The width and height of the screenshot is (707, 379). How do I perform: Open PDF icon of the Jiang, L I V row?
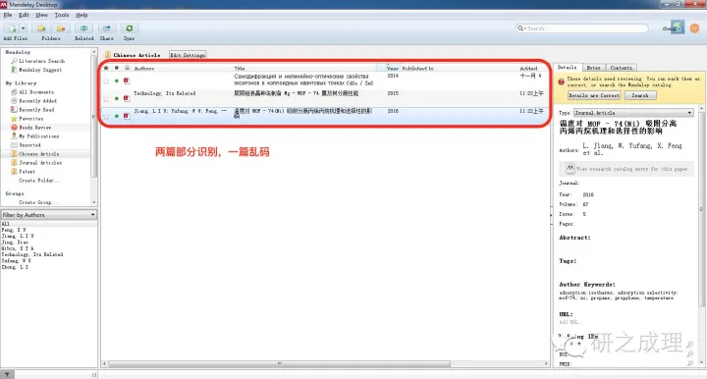pyautogui.click(x=127, y=116)
